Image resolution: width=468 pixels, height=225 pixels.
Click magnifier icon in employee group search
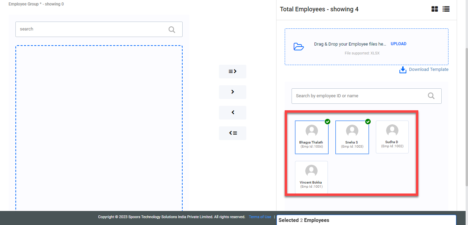click(x=172, y=29)
